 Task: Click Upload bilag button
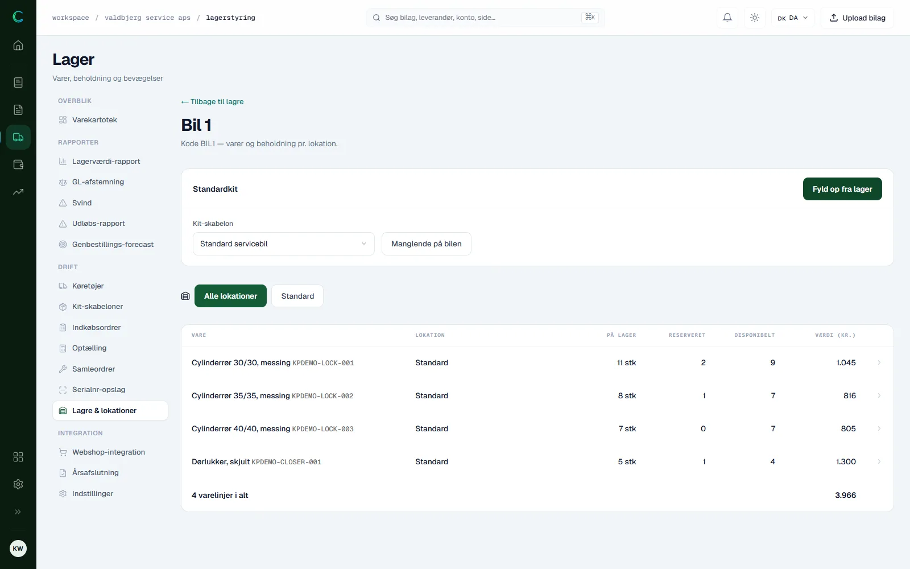pyautogui.click(x=857, y=18)
